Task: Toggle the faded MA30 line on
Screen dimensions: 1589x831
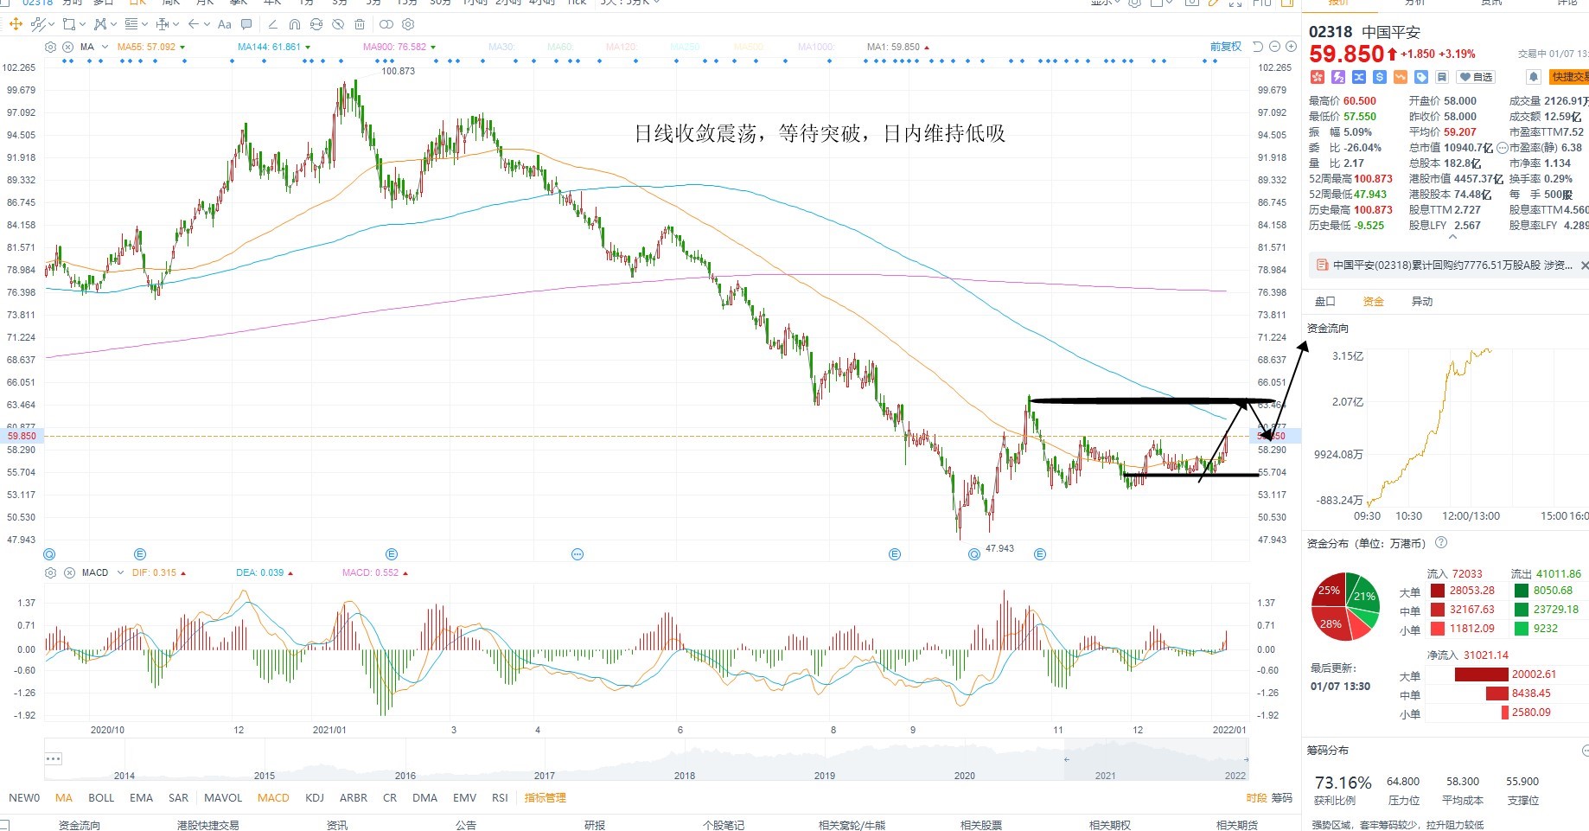Action: [x=501, y=47]
